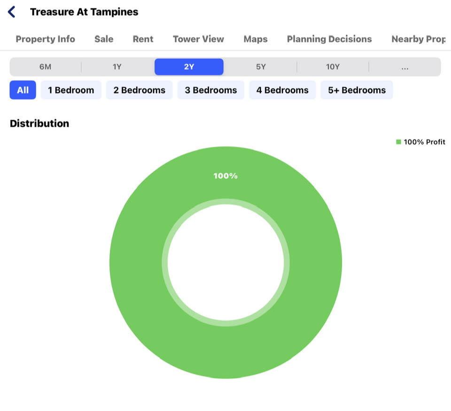Filter by 2 Bedrooms
The image size is (451, 411).
[139, 90]
